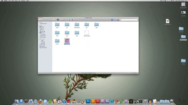Select the terrain.png image thumbnail
This screenshot has height=105, width=188.
pyautogui.click(x=67, y=41)
